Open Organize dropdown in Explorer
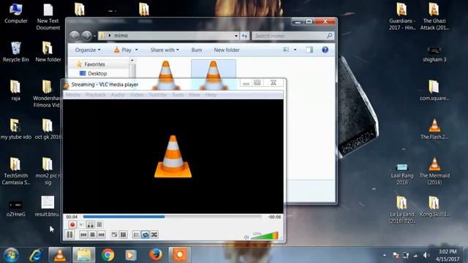The height and width of the screenshot is (263, 468). click(x=88, y=50)
